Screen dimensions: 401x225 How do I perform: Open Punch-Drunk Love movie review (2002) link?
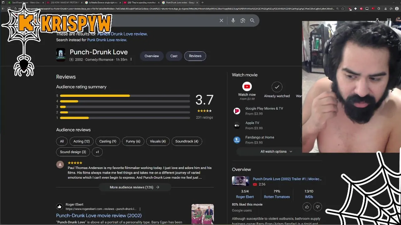pos(99,215)
